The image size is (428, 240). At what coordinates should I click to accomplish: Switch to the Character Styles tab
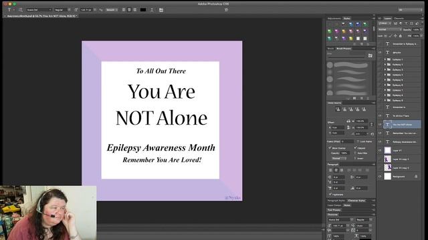coord(356,201)
